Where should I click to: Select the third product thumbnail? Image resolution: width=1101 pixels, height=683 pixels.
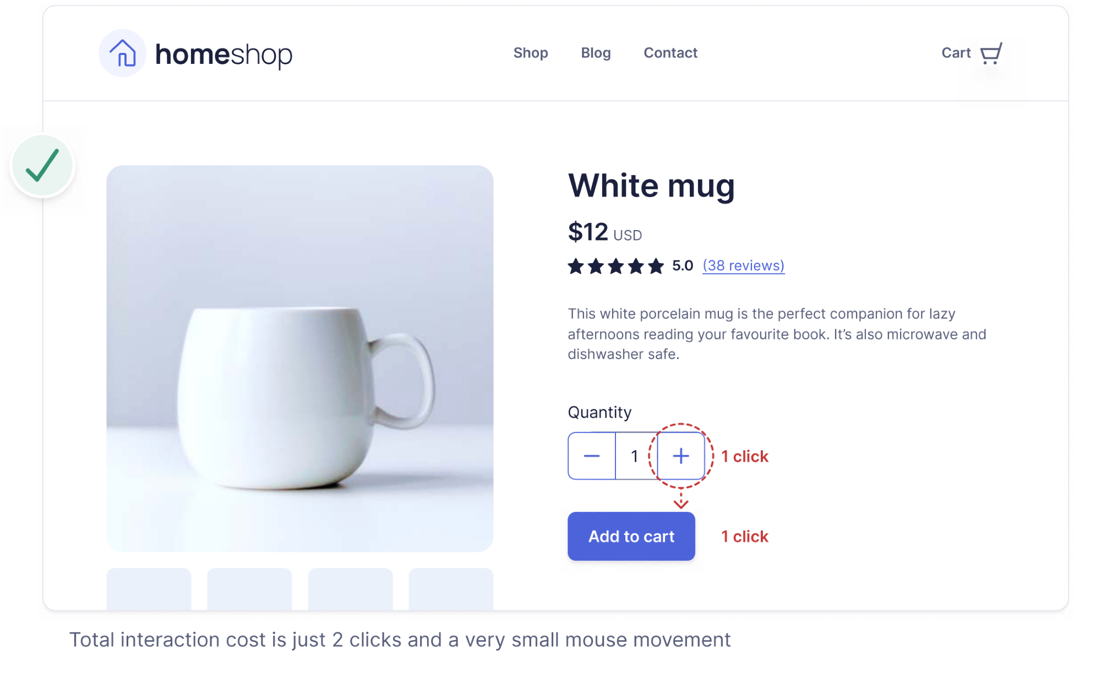coord(350,589)
